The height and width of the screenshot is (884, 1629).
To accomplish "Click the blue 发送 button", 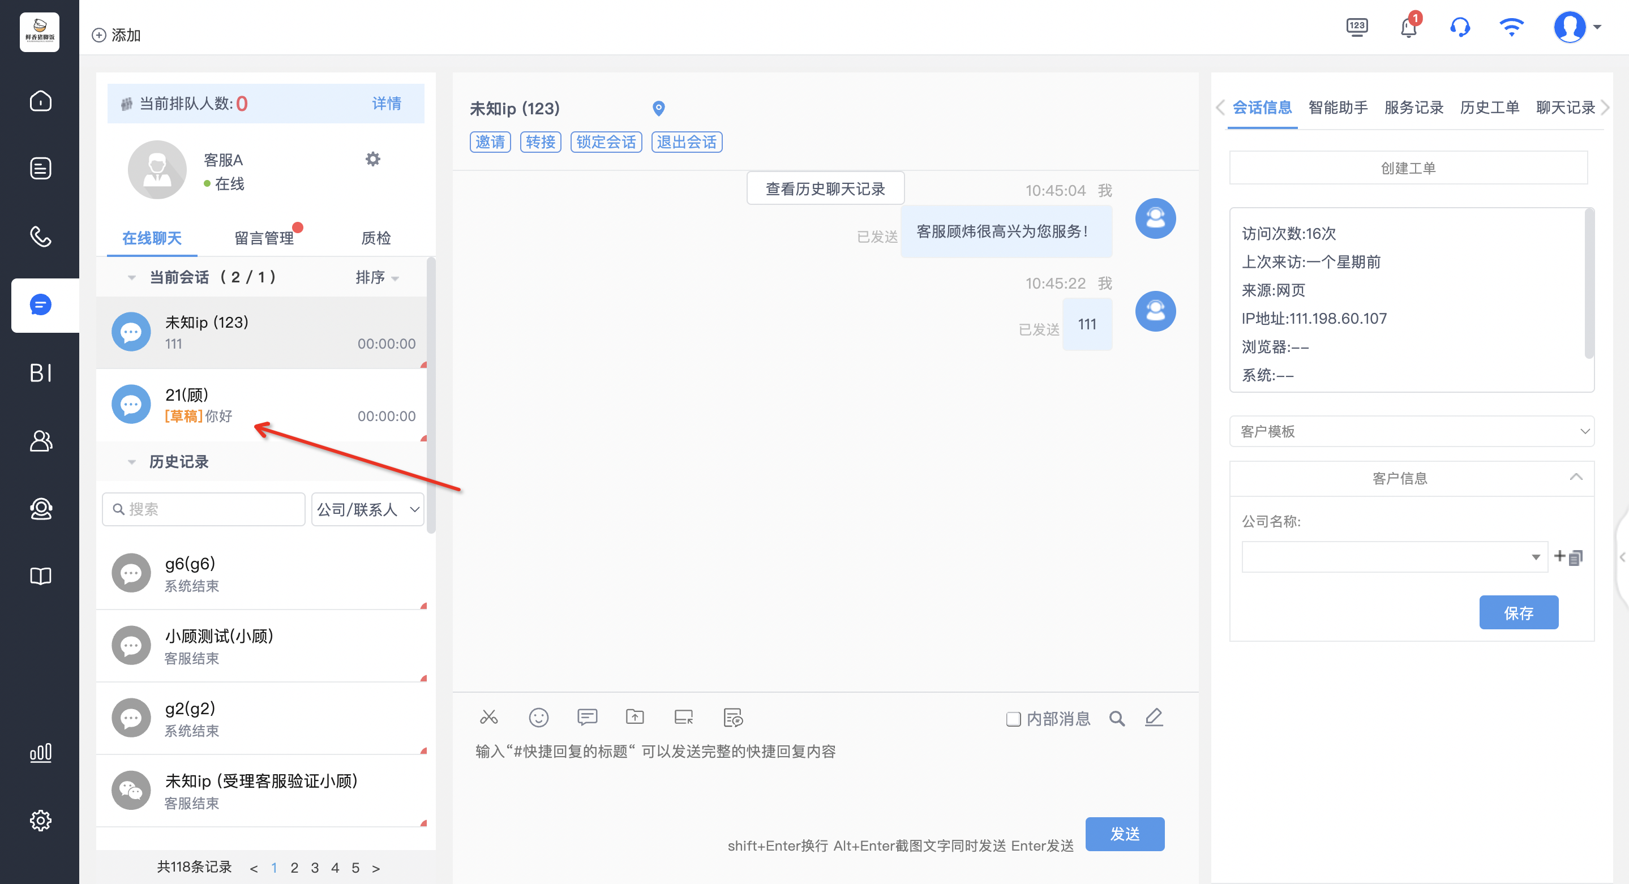I will tap(1124, 834).
